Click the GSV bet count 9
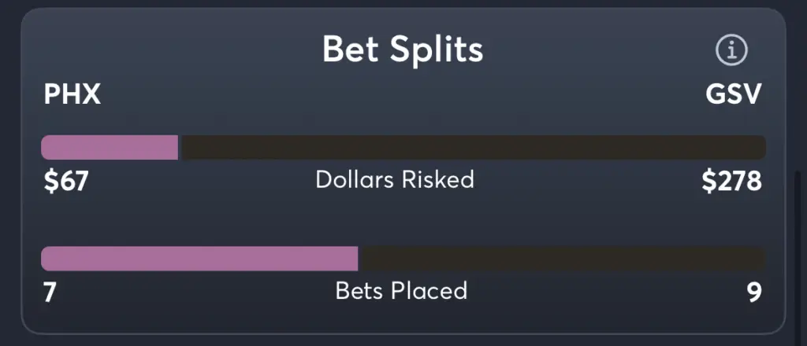Viewport: 807px width, 346px height. [x=754, y=292]
